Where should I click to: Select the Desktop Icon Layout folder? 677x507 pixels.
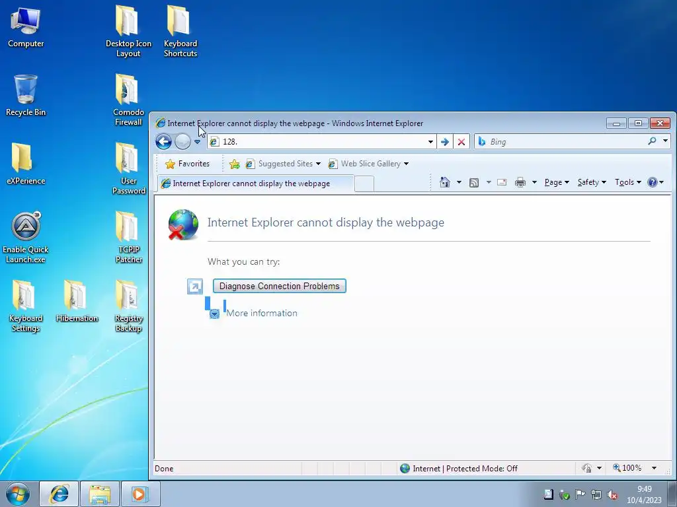(x=128, y=32)
